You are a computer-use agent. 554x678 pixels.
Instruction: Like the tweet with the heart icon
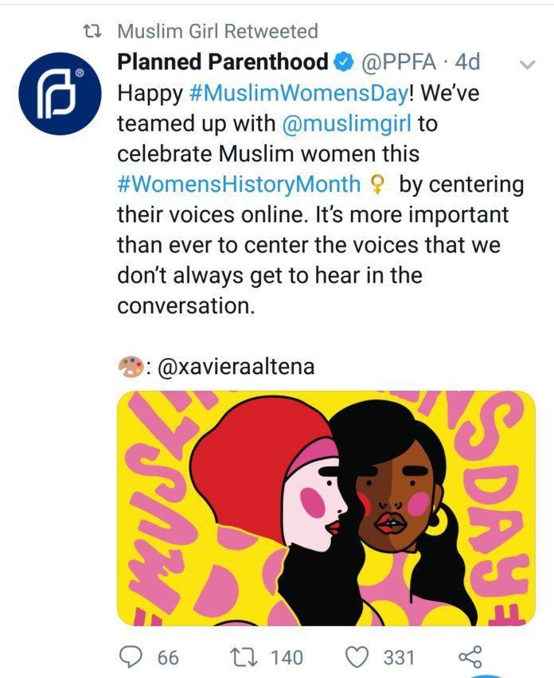point(357,657)
